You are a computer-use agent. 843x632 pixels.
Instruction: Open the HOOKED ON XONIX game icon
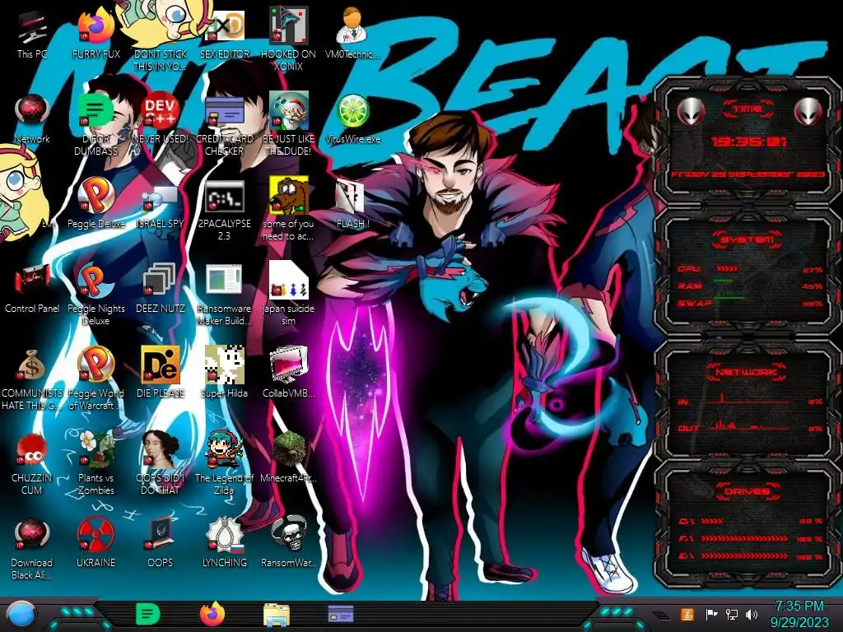coord(289,25)
